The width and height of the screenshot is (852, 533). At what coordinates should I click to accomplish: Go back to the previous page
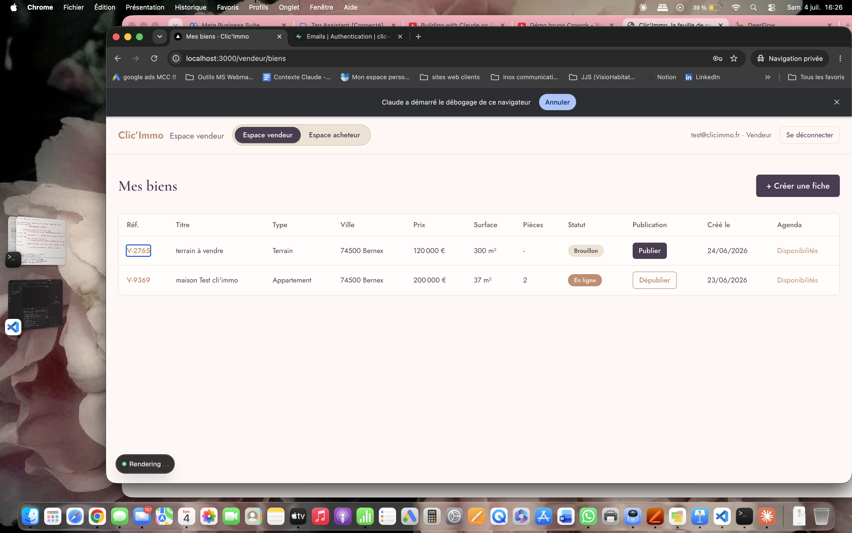click(118, 58)
